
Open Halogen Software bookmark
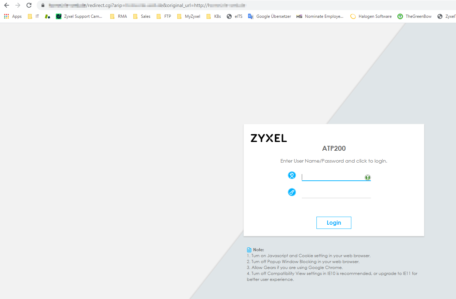pyautogui.click(x=371, y=16)
